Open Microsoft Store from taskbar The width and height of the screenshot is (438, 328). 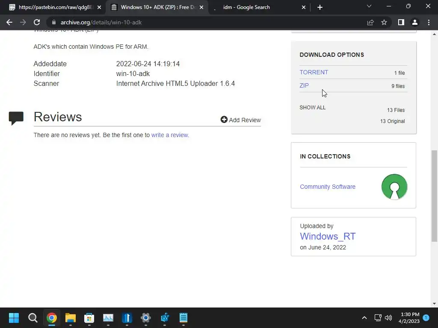[x=89, y=318]
